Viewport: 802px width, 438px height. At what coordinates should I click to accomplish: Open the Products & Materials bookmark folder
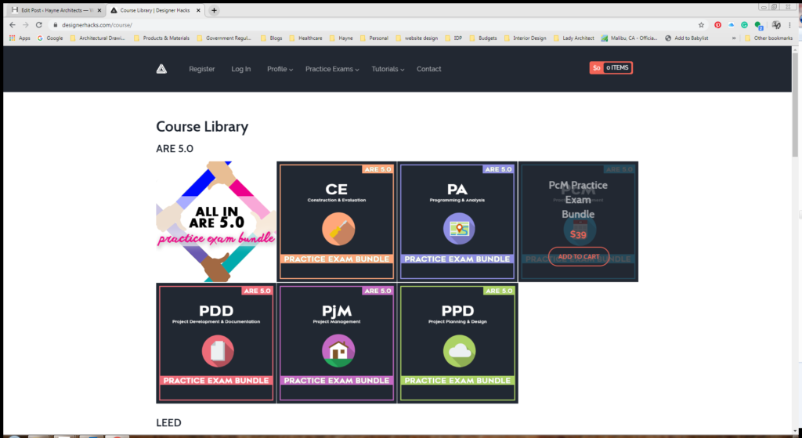click(x=161, y=38)
